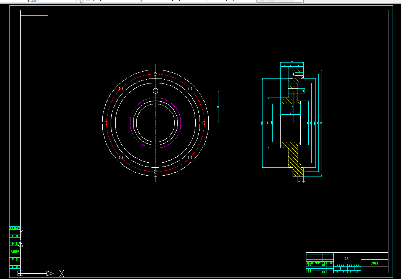The image size is (401, 279).
Task: Click the UCS origin icon at the drawing corner
Action: [21, 273]
